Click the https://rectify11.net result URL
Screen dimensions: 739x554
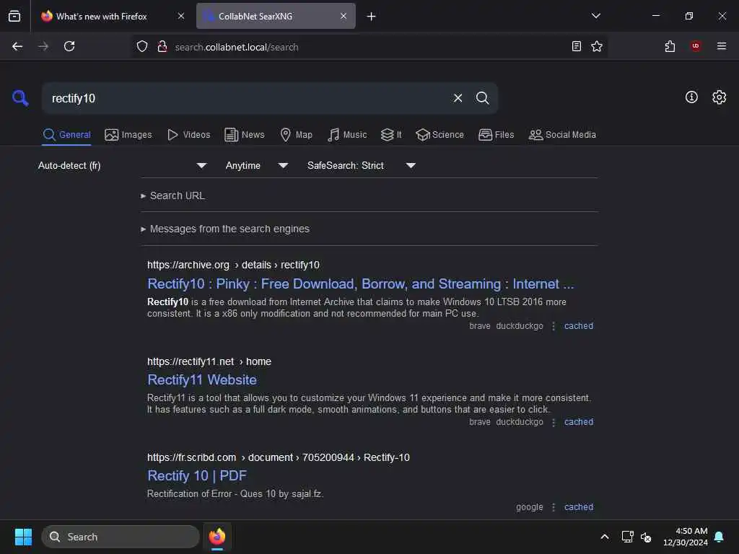point(209,362)
